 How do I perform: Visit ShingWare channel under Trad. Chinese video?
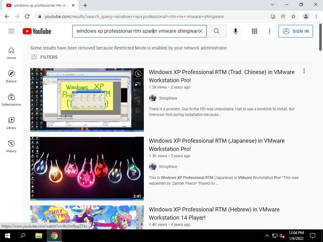[168, 98]
